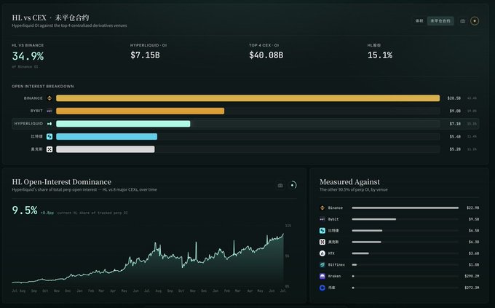Click the HL Open-Interest Dominance heading
The height and width of the screenshot is (308, 495).
click(62, 182)
